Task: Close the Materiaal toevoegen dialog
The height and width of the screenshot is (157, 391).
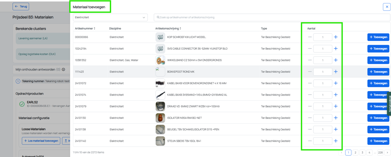Action: pyautogui.click(x=387, y=7)
